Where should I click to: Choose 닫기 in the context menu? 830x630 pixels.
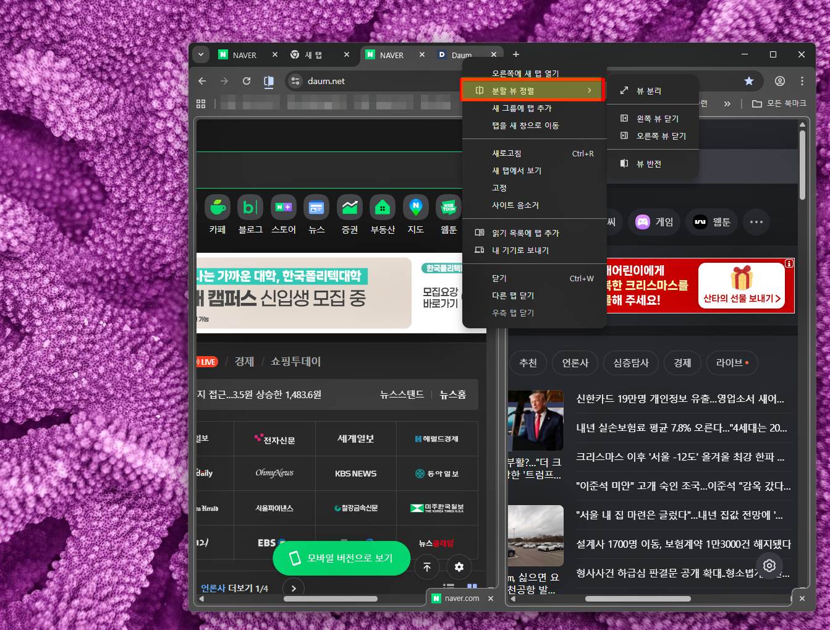(x=534, y=278)
